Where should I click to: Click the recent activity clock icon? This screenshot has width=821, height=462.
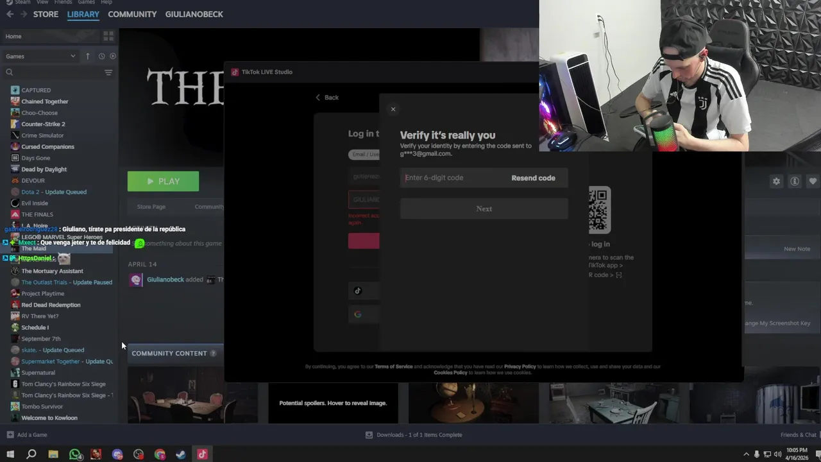click(101, 56)
